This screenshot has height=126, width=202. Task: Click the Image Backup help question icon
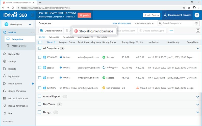click(x=33, y=84)
